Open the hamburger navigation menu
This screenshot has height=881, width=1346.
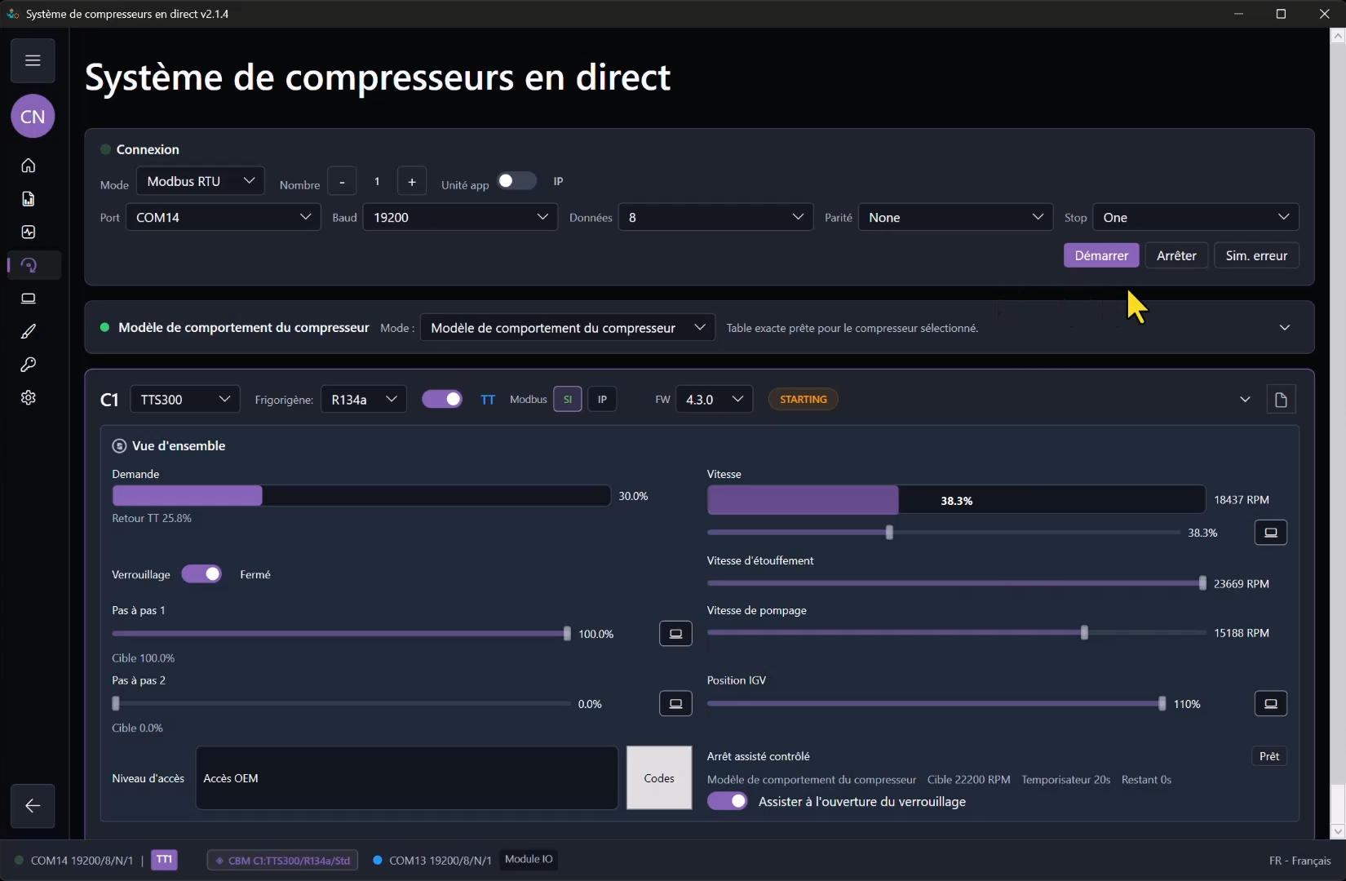point(33,60)
